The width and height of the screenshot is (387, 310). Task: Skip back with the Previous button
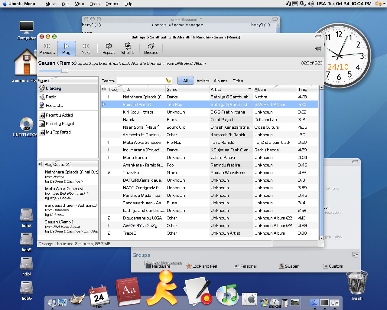(x=47, y=49)
